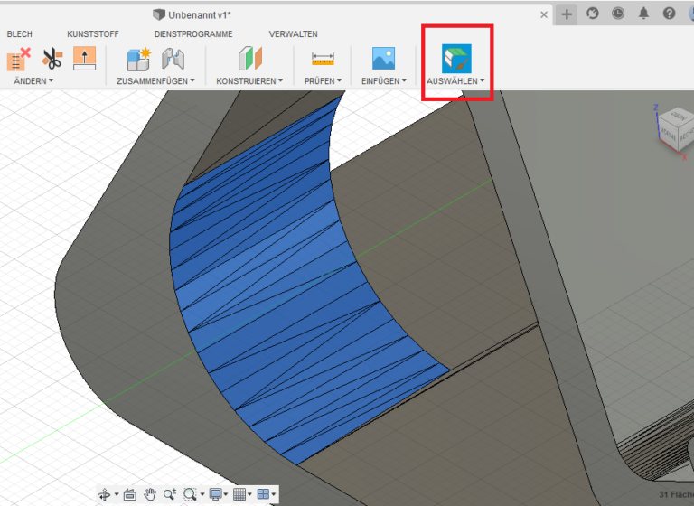Click the ViewCube front face
694x506 pixels.
coord(667,131)
